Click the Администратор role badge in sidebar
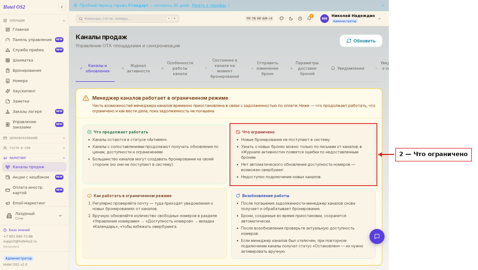The image size is (478, 270). (19, 258)
